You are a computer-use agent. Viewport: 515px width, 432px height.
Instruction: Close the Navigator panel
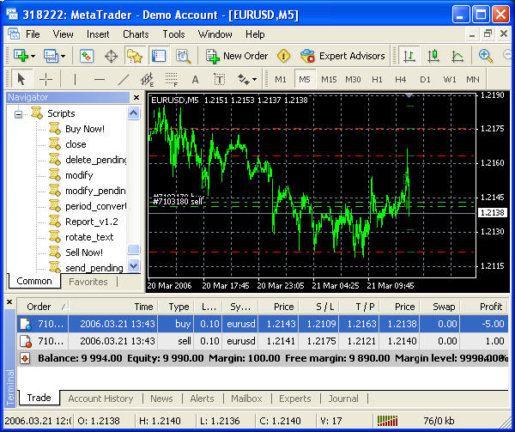(x=136, y=97)
